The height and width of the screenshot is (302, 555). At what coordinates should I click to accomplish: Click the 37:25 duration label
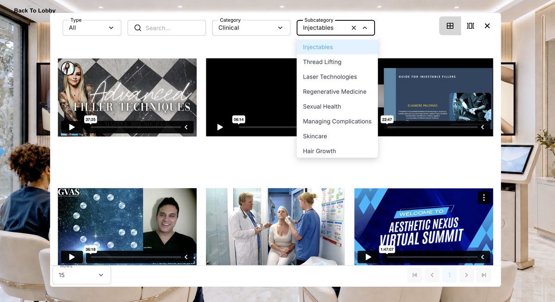point(91,119)
